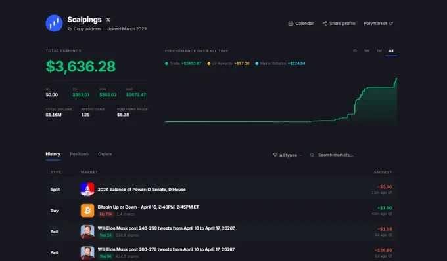Switch to the History tab
Screen dimensions: 447x261
53,154
